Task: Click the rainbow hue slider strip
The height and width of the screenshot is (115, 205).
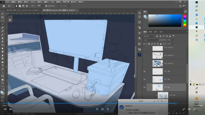Action: click(185, 21)
